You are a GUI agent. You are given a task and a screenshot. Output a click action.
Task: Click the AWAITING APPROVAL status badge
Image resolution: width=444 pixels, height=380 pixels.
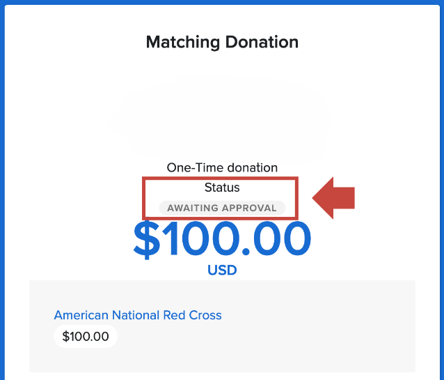tap(222, 208)
